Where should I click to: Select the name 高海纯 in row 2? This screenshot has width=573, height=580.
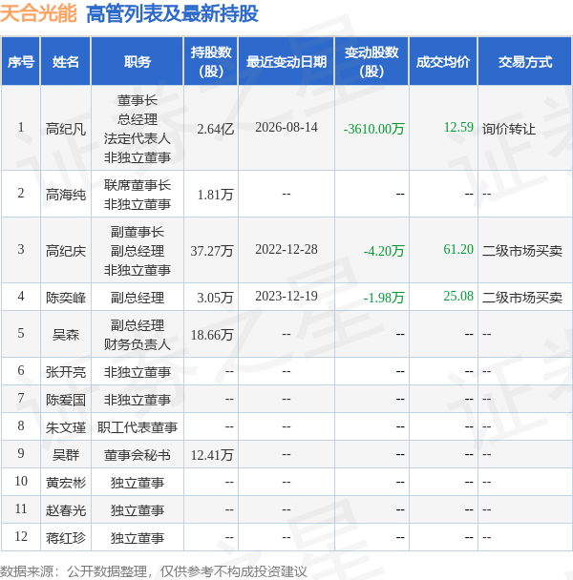66,195
